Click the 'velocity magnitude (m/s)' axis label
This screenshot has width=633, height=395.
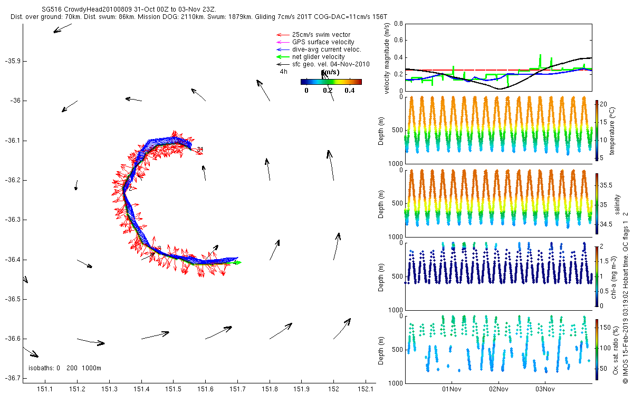coord(387,57)
